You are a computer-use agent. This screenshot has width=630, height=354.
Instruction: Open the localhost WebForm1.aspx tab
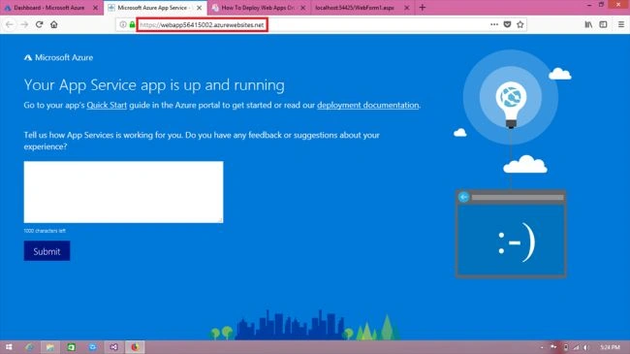[x=356, y=8]
